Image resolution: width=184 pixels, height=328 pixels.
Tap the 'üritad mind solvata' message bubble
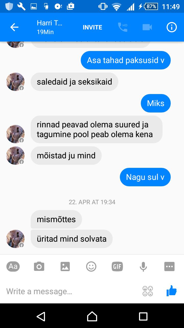72,239
